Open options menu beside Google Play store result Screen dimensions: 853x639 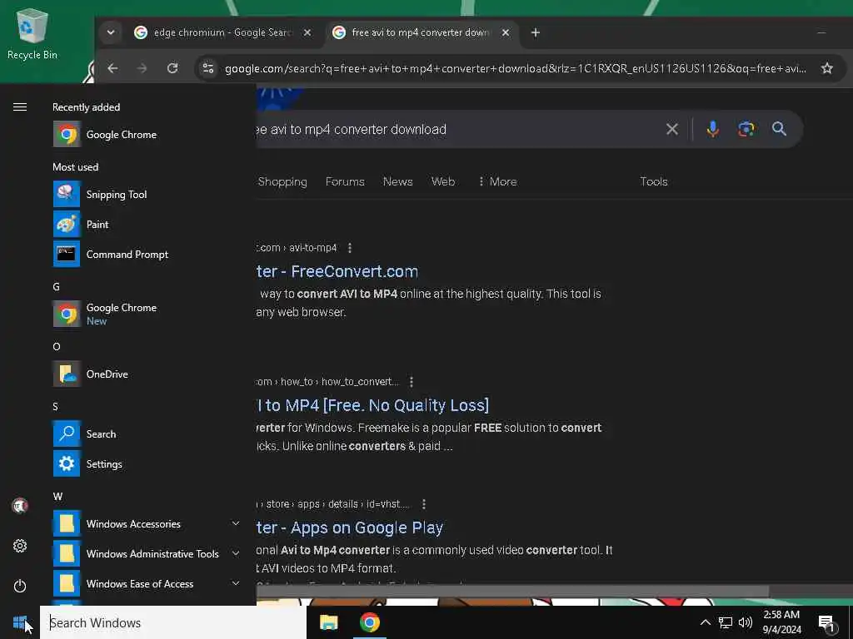click(424, 504)
